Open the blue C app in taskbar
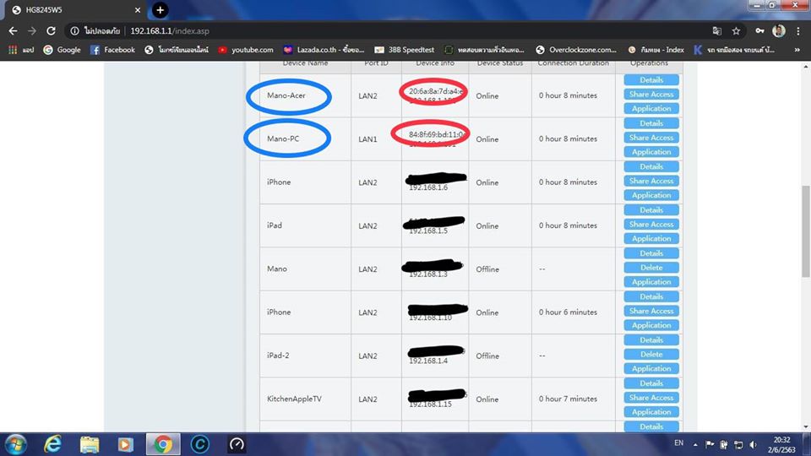 (199, 444)
